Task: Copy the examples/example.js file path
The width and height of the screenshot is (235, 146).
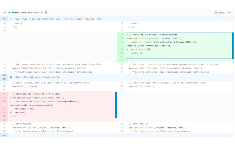Action: (x=46, y=12)
